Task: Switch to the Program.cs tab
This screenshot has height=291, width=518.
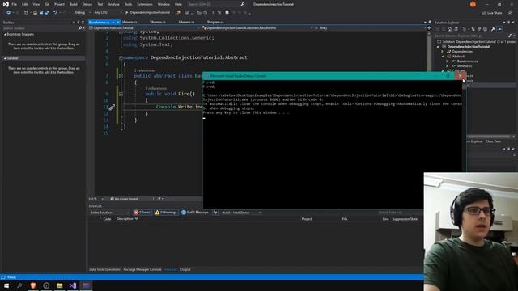Action: tap(215, 22)
